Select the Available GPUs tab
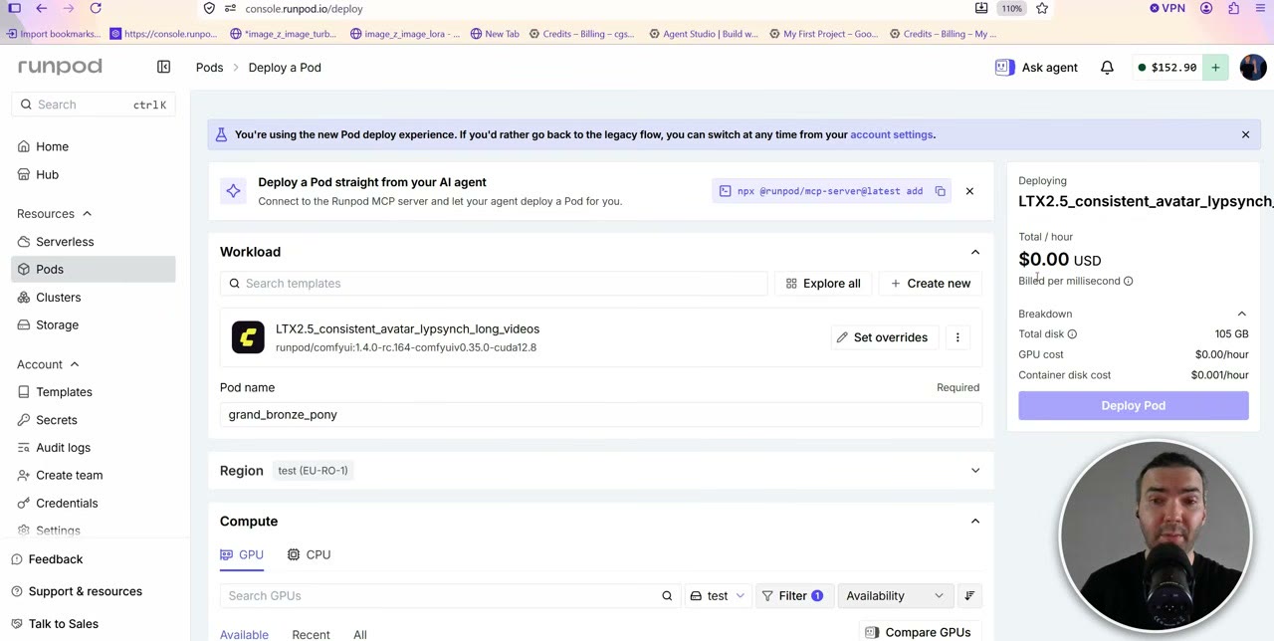Screen dimensions: 1274x641 tap(244, 634)
